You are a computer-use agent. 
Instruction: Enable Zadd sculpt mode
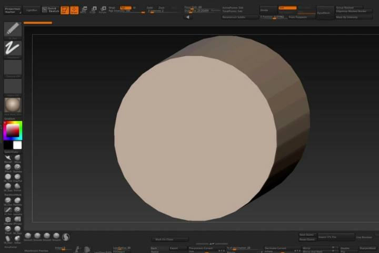149,8
